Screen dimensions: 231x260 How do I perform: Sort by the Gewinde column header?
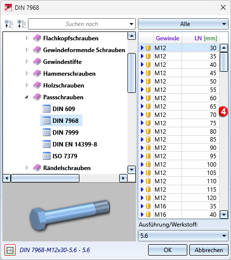[x=167, y=38]
